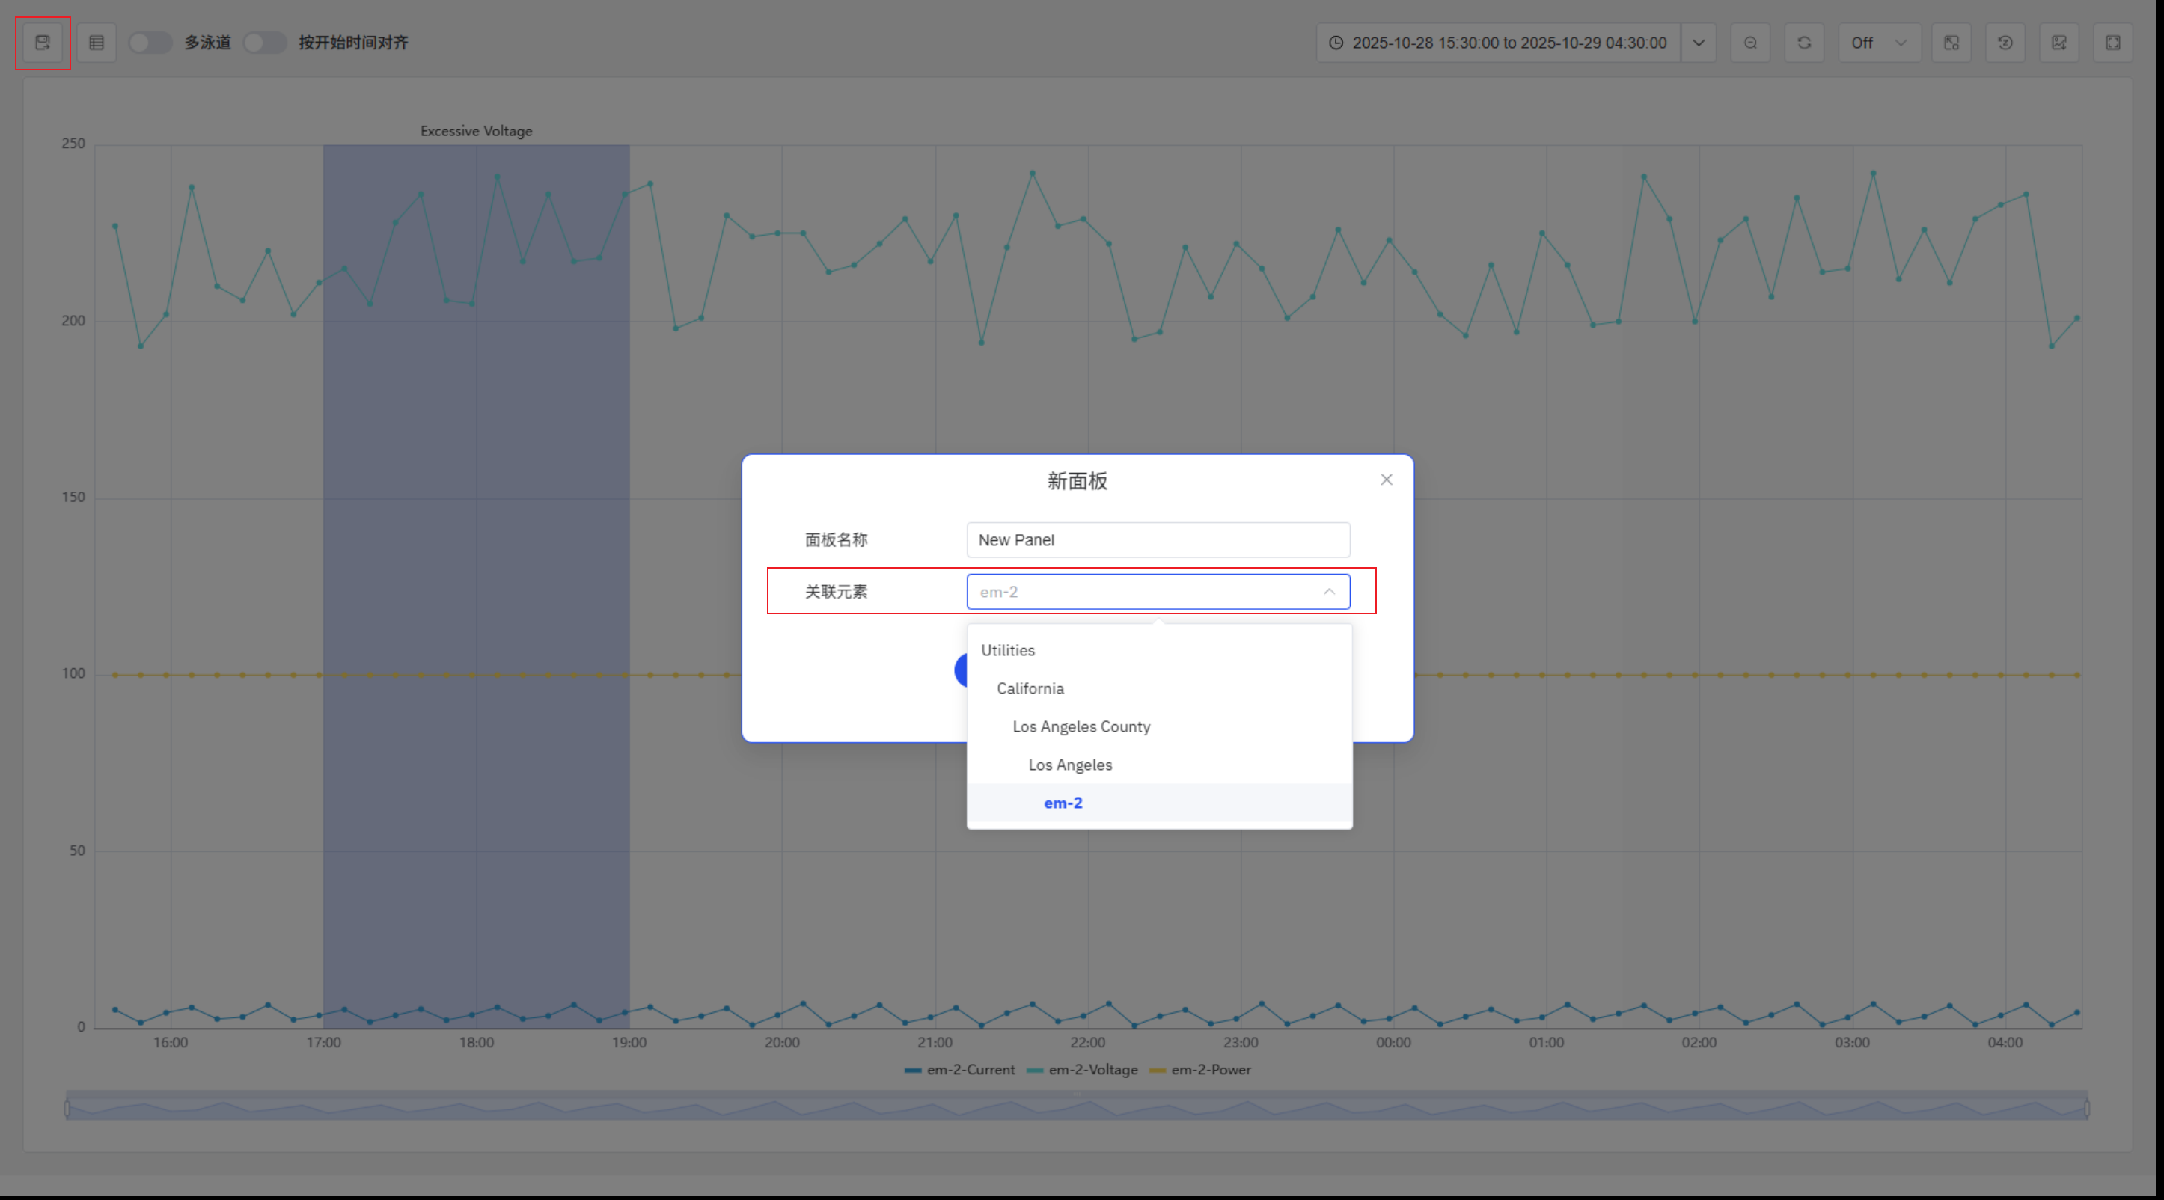Open the time range dropdown arrow
2164x1200 pixels.
[x=1699, y=43]
